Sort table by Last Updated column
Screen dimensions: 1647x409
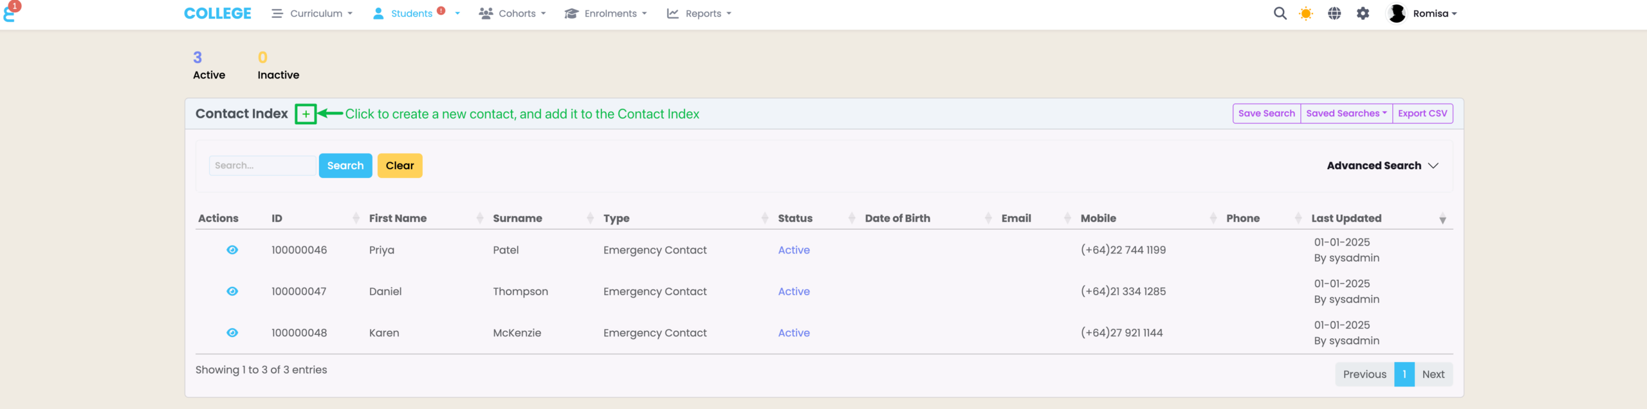(x=1346, y=219)
